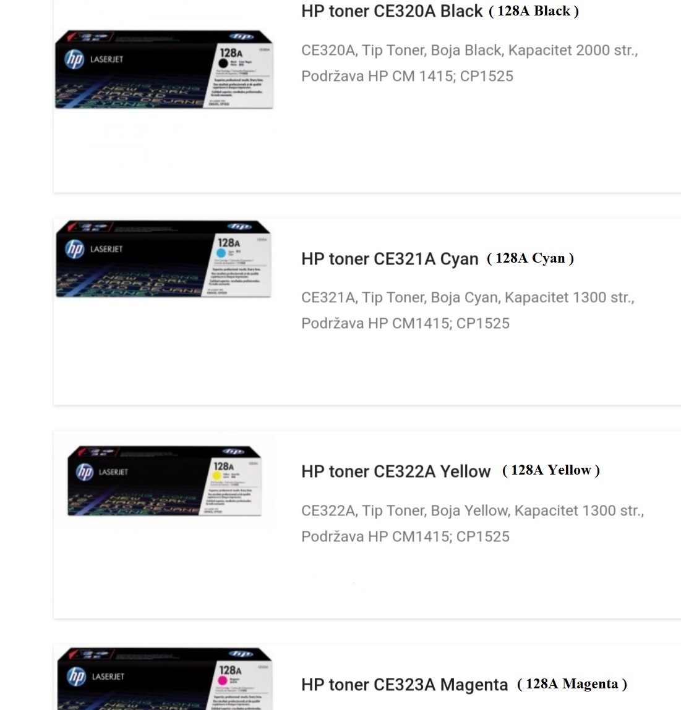This screenshot has height=710, width=681.
Task: Click the 128A Cyan toner box image
Action: pyautogui.click(x=163, y=259)
